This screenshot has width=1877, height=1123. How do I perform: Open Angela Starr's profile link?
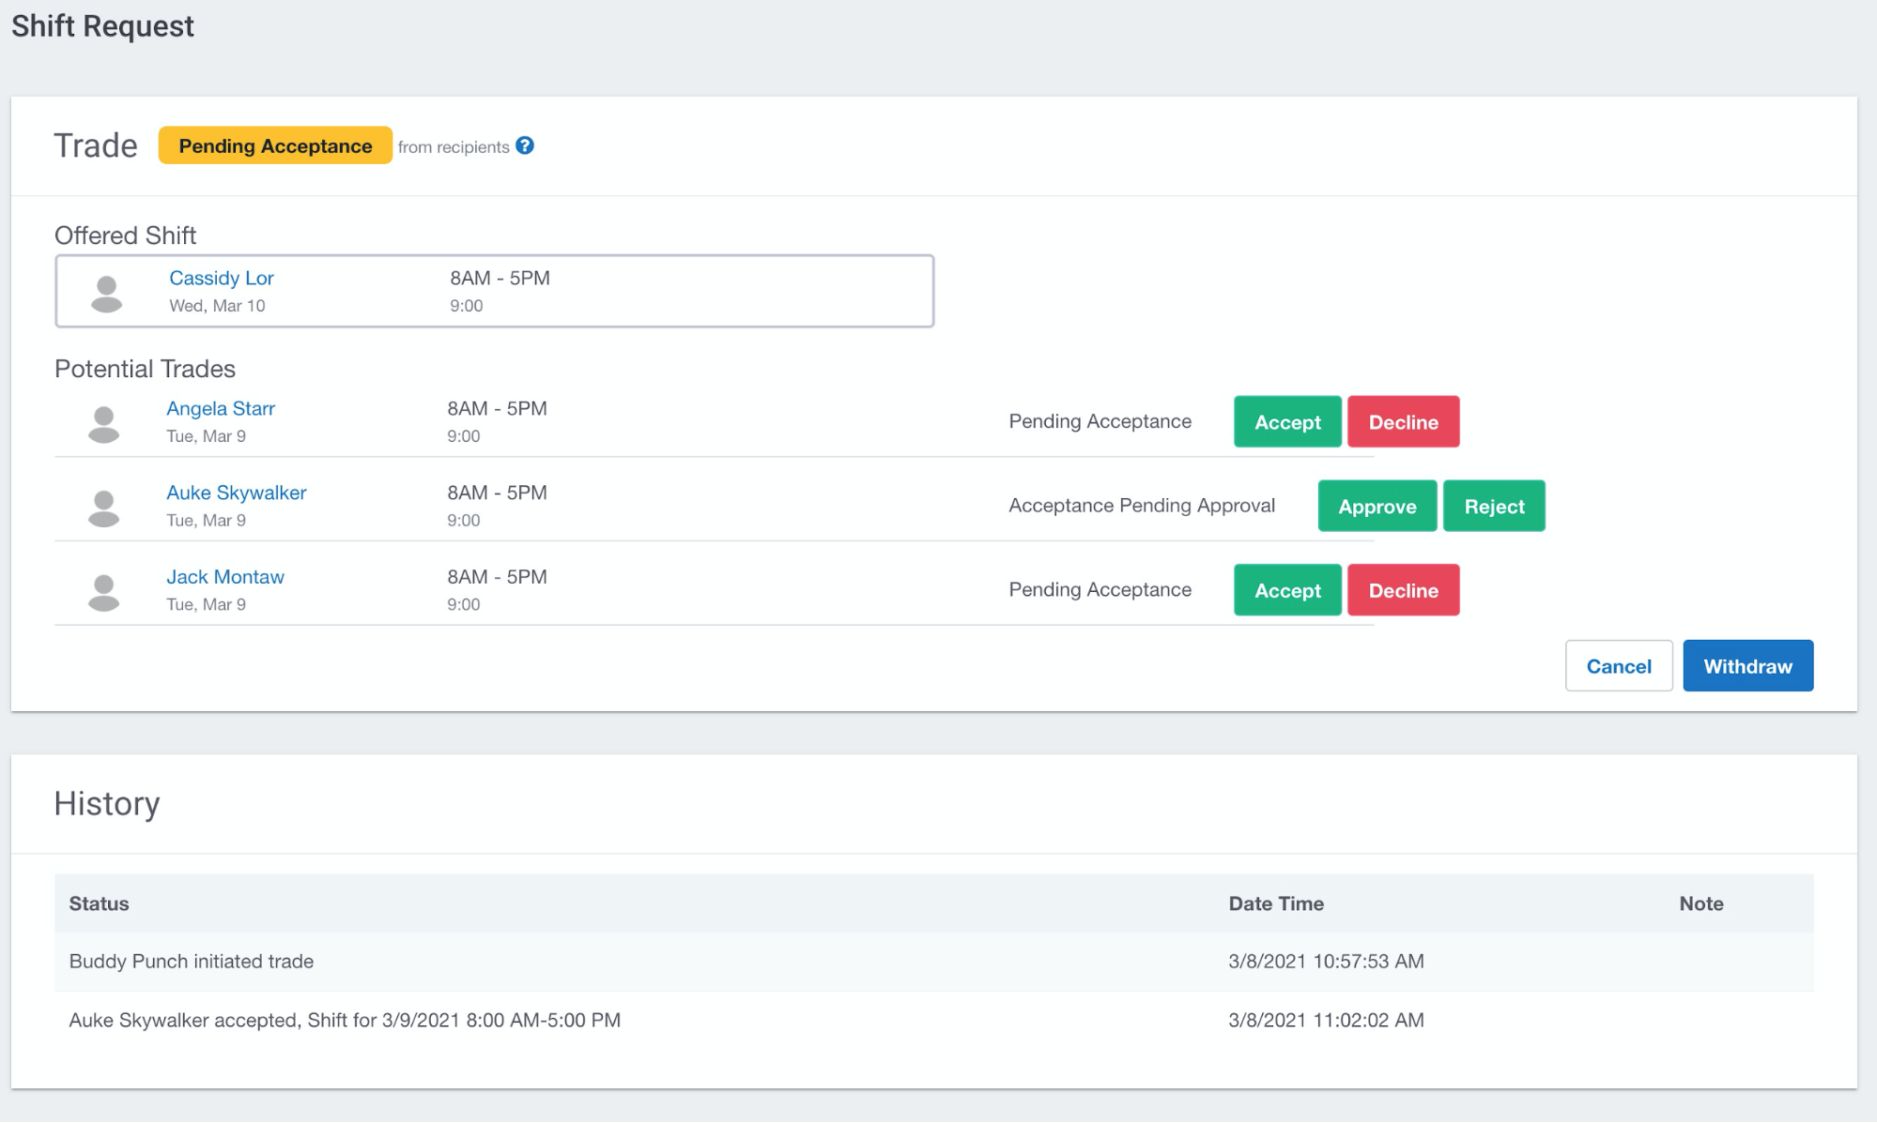click(x=220, y=408)
